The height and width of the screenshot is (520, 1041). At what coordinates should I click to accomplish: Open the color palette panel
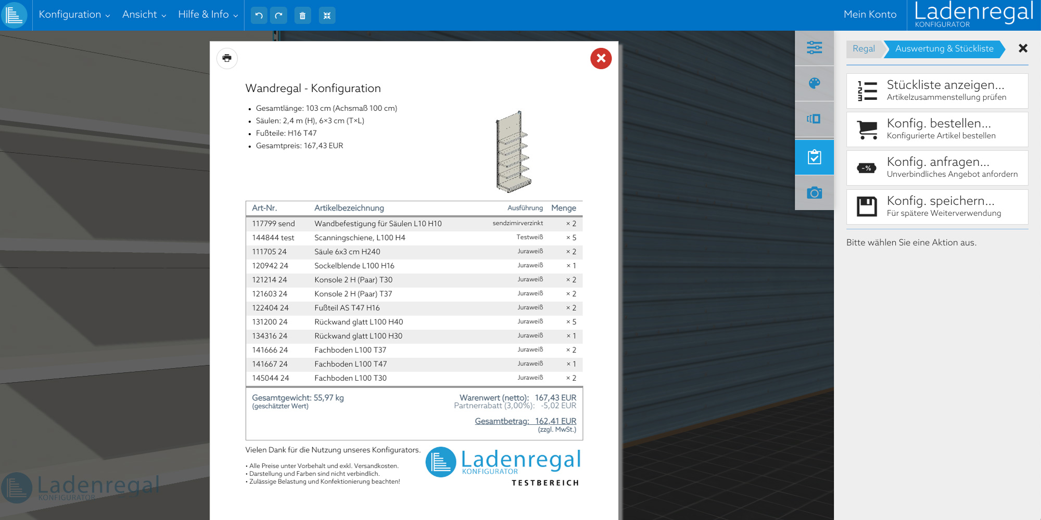[814, 83]
